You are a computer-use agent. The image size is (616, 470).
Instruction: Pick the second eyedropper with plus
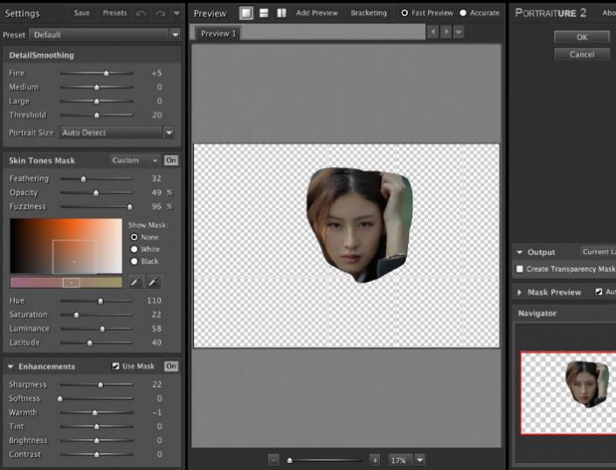(153, 282)
